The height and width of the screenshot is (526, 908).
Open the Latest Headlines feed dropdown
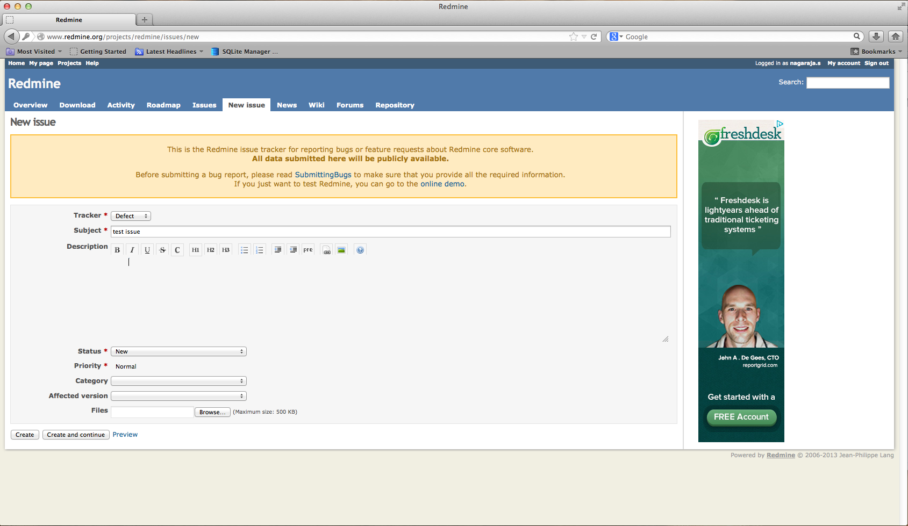pos(169,52)
